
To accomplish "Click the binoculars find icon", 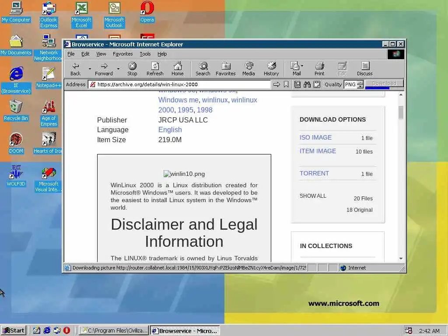I will point(307,84).
